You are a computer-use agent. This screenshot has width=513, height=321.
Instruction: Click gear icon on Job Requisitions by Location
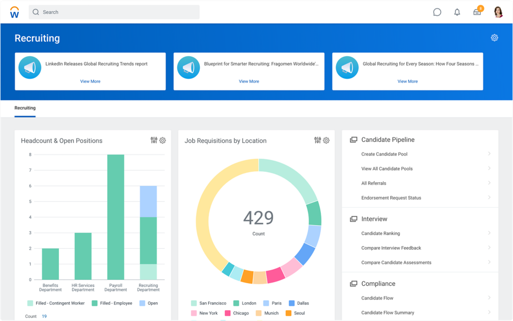[x=326, y=140]
